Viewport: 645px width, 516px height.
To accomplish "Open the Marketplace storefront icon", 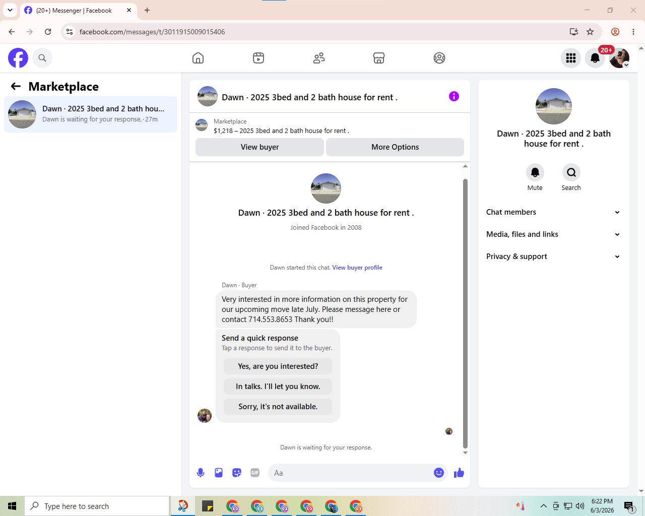I will (x=379, y=58).
